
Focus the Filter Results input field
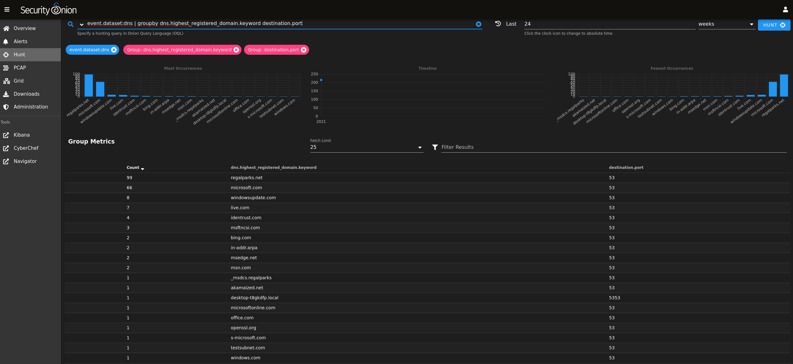[x=614, y=147]
